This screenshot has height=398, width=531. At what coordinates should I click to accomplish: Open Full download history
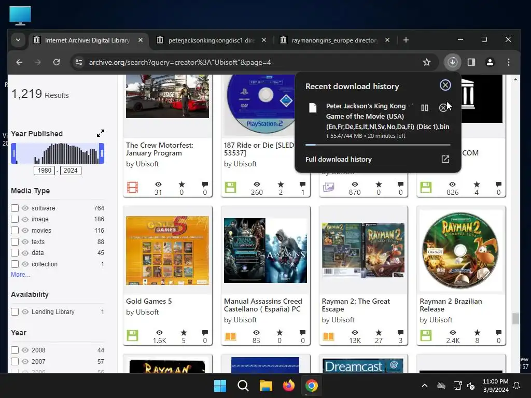tap(338, 159)
